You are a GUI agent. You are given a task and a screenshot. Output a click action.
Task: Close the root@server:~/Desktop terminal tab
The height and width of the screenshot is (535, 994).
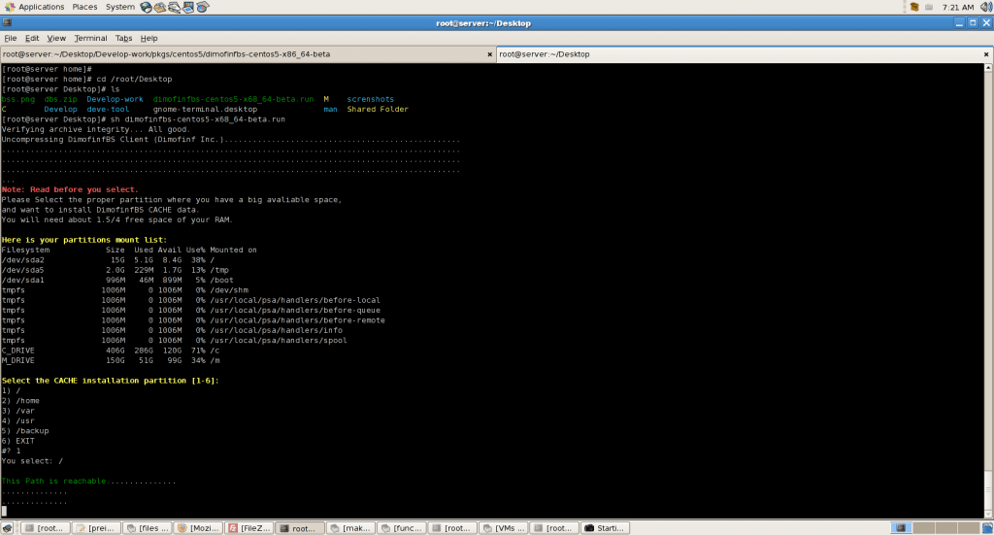pyautogui.click(x=986, y=54)
